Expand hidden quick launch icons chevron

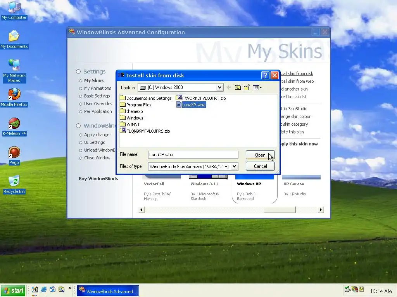pyautogui.click(x=70, y=288)
